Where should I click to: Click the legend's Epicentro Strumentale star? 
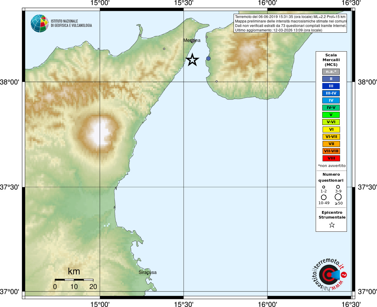332,225
